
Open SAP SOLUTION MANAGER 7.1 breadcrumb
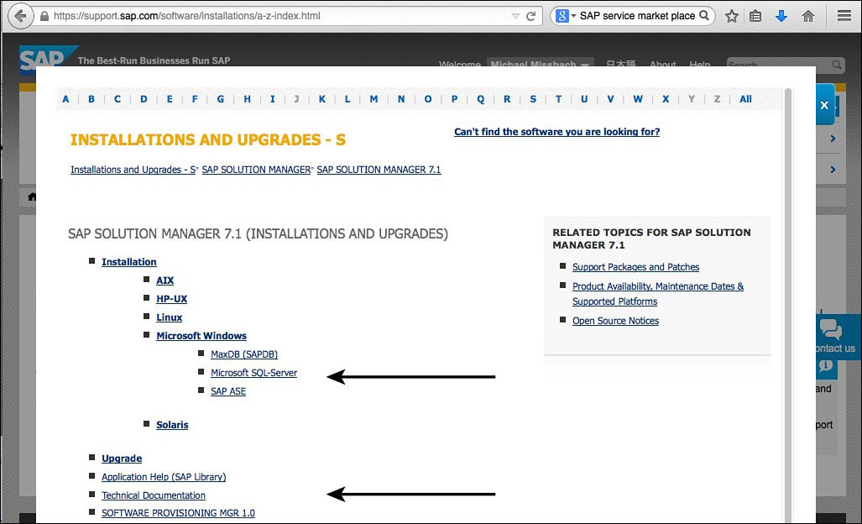click(379, 170)
